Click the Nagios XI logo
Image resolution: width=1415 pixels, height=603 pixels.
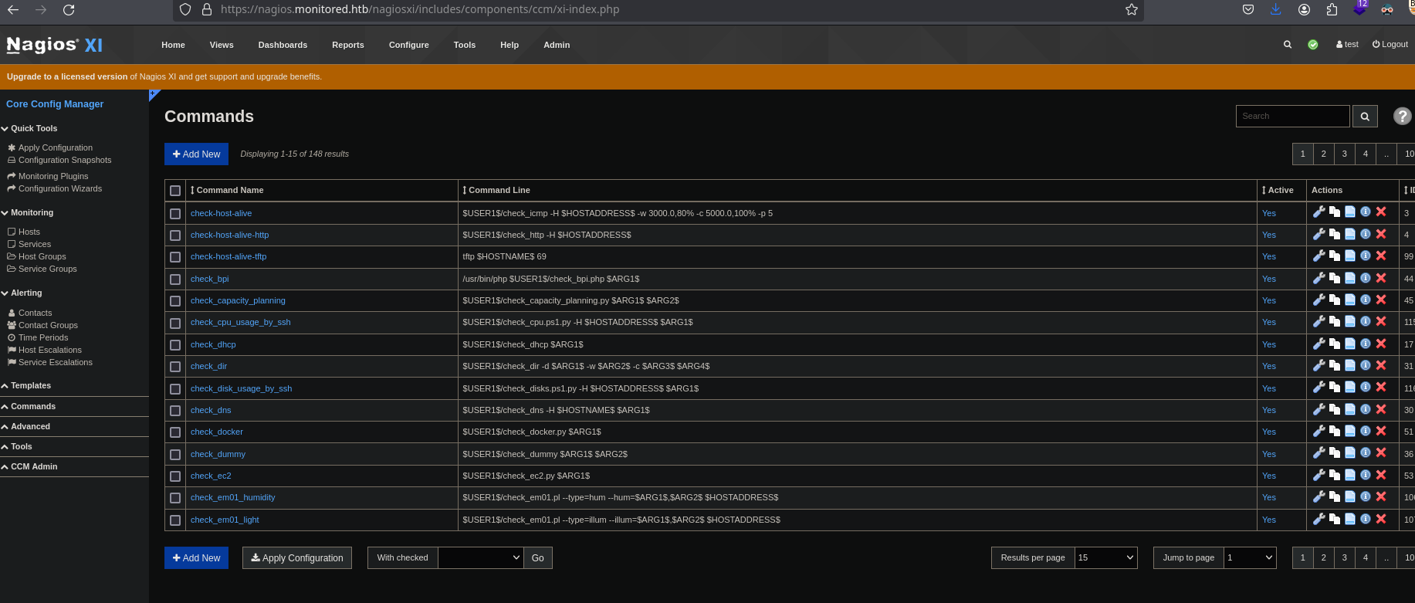click(54, 45)
